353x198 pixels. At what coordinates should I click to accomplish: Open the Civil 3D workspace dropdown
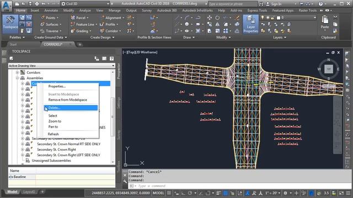coord(85,4)
